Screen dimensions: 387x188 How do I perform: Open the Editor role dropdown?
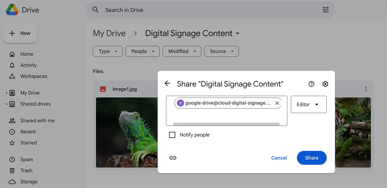click(309, 105)
